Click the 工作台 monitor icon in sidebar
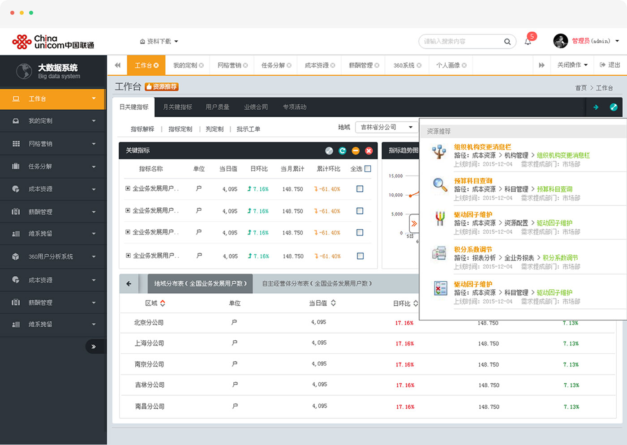This screenshot has width=627, height=445. point(16,98)
